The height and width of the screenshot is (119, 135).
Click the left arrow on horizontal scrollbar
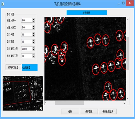click(46, 103)
